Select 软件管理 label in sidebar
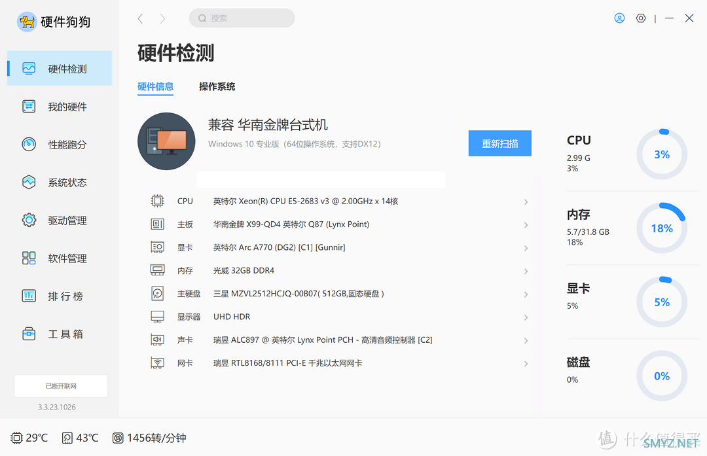 [x=67, y=258]
